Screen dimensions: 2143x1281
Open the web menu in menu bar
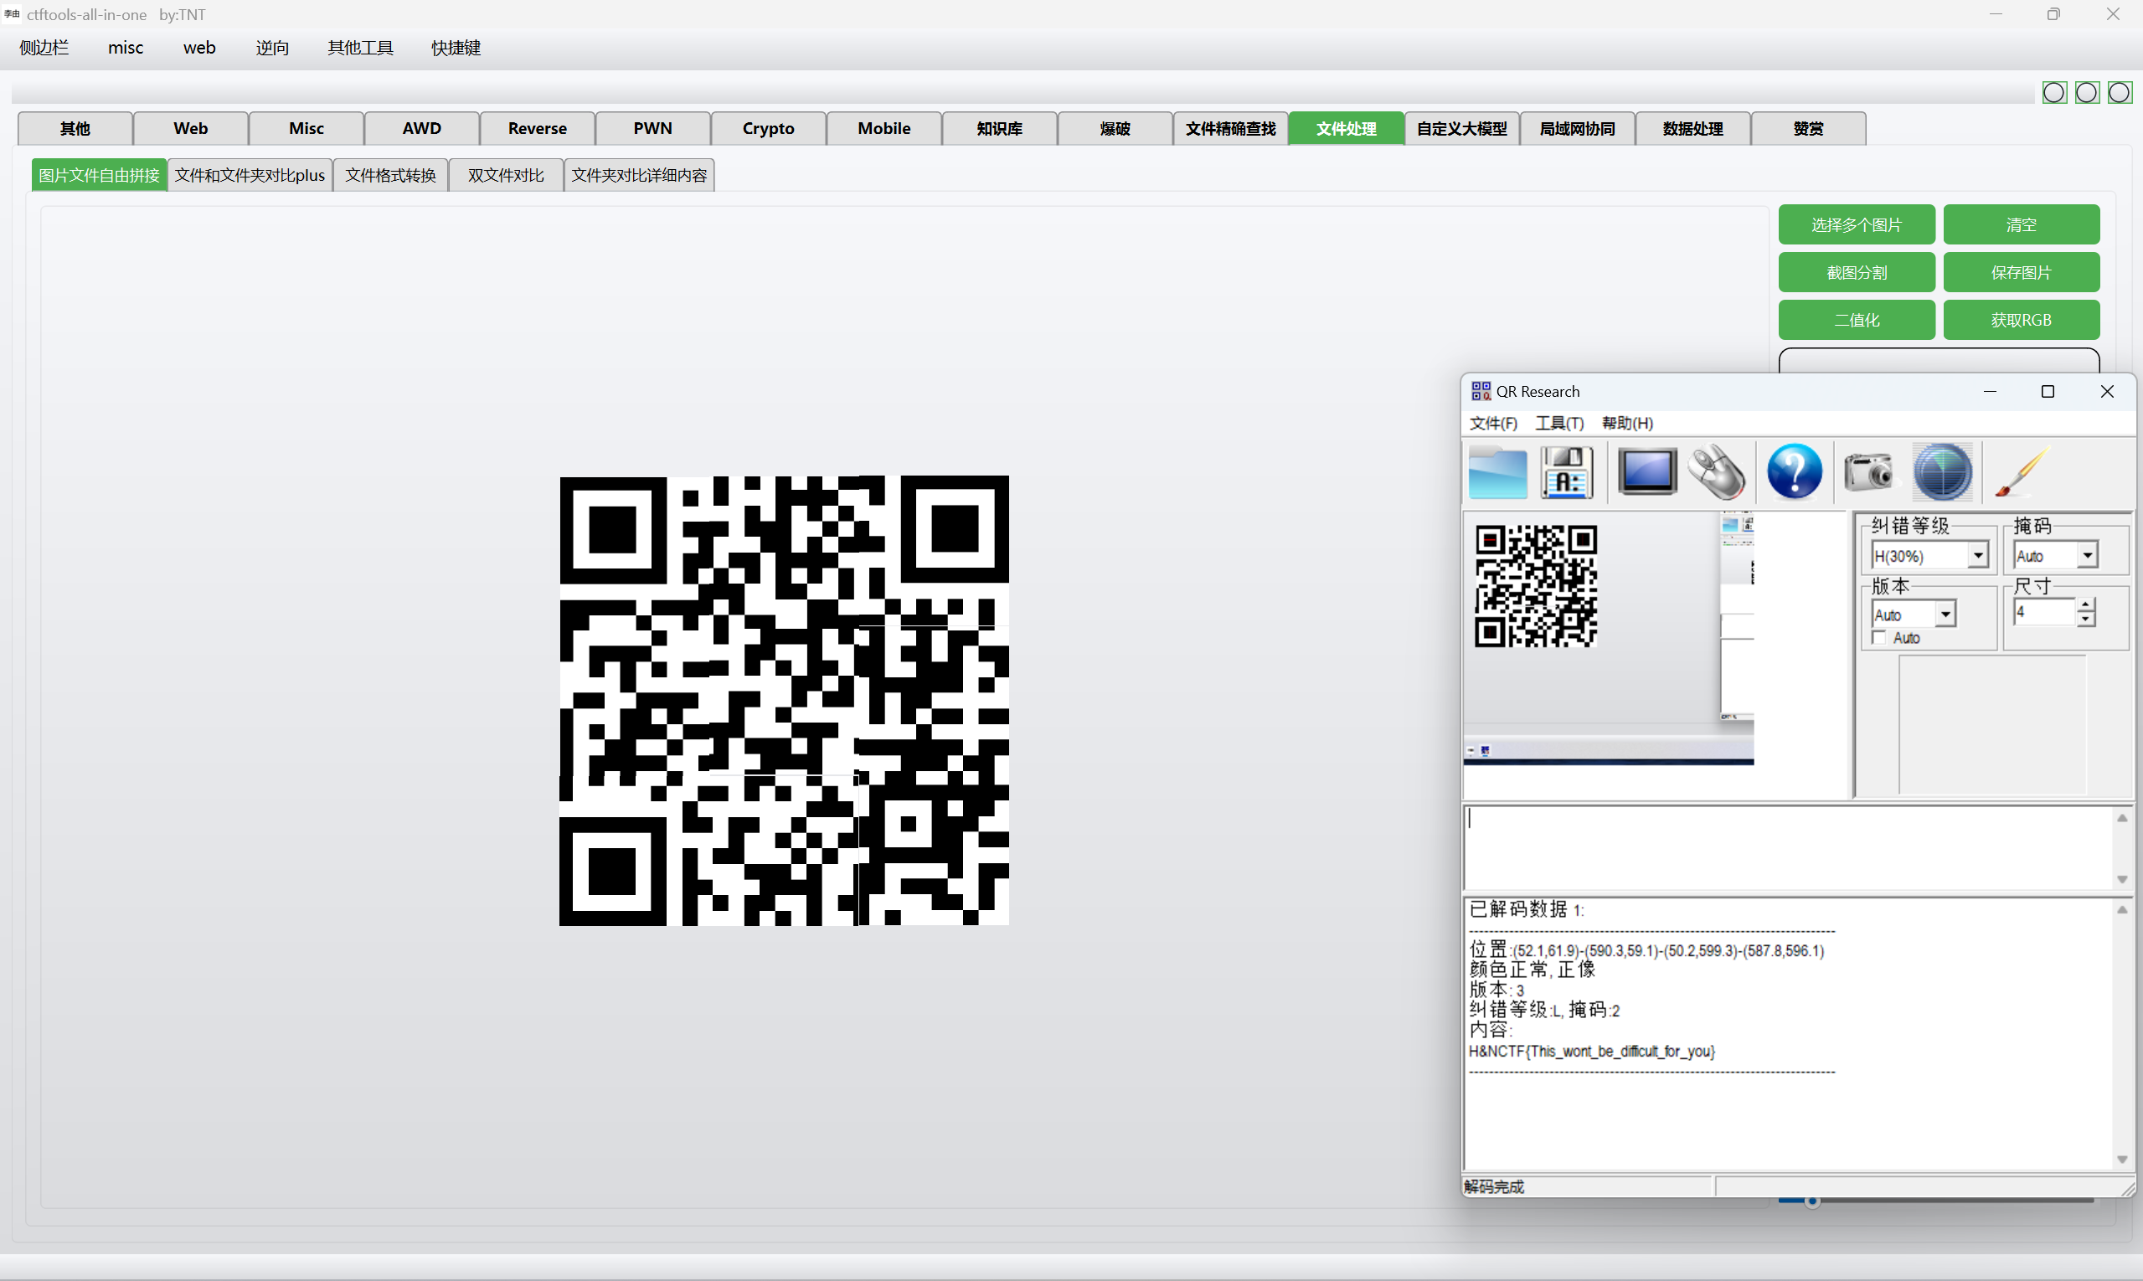pyautogui.click(x=199, y=48)
